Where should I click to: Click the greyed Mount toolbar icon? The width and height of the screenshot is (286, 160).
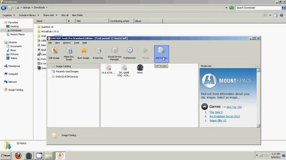[145, 53]
